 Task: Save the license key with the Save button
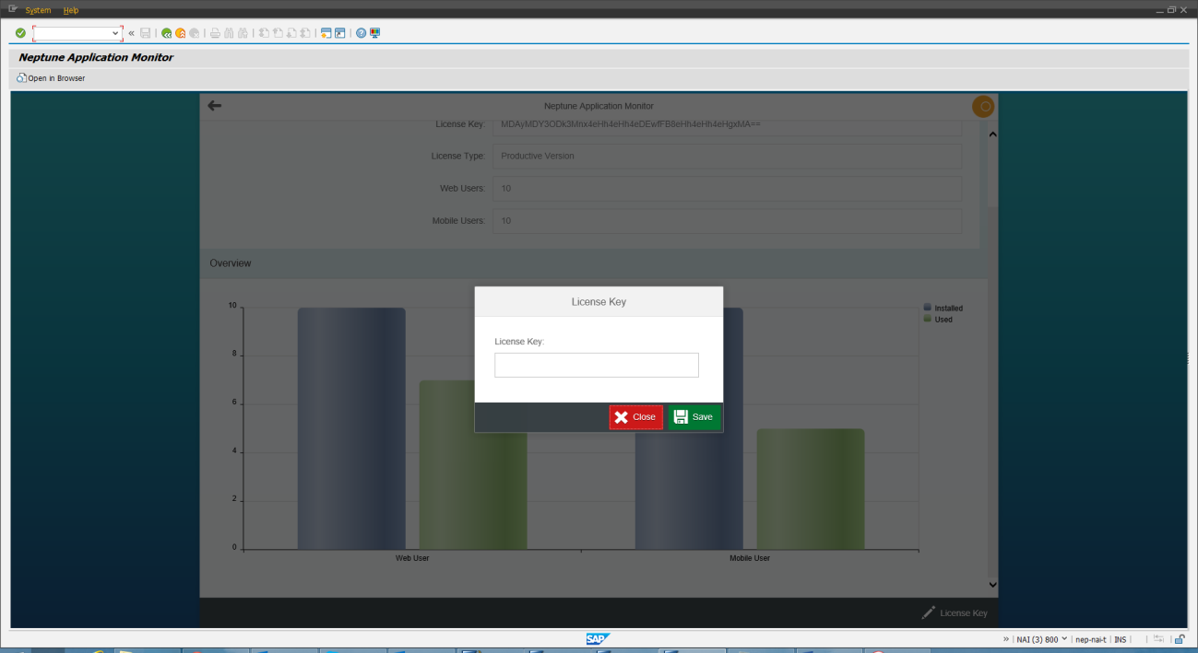(x=693, y=416)
